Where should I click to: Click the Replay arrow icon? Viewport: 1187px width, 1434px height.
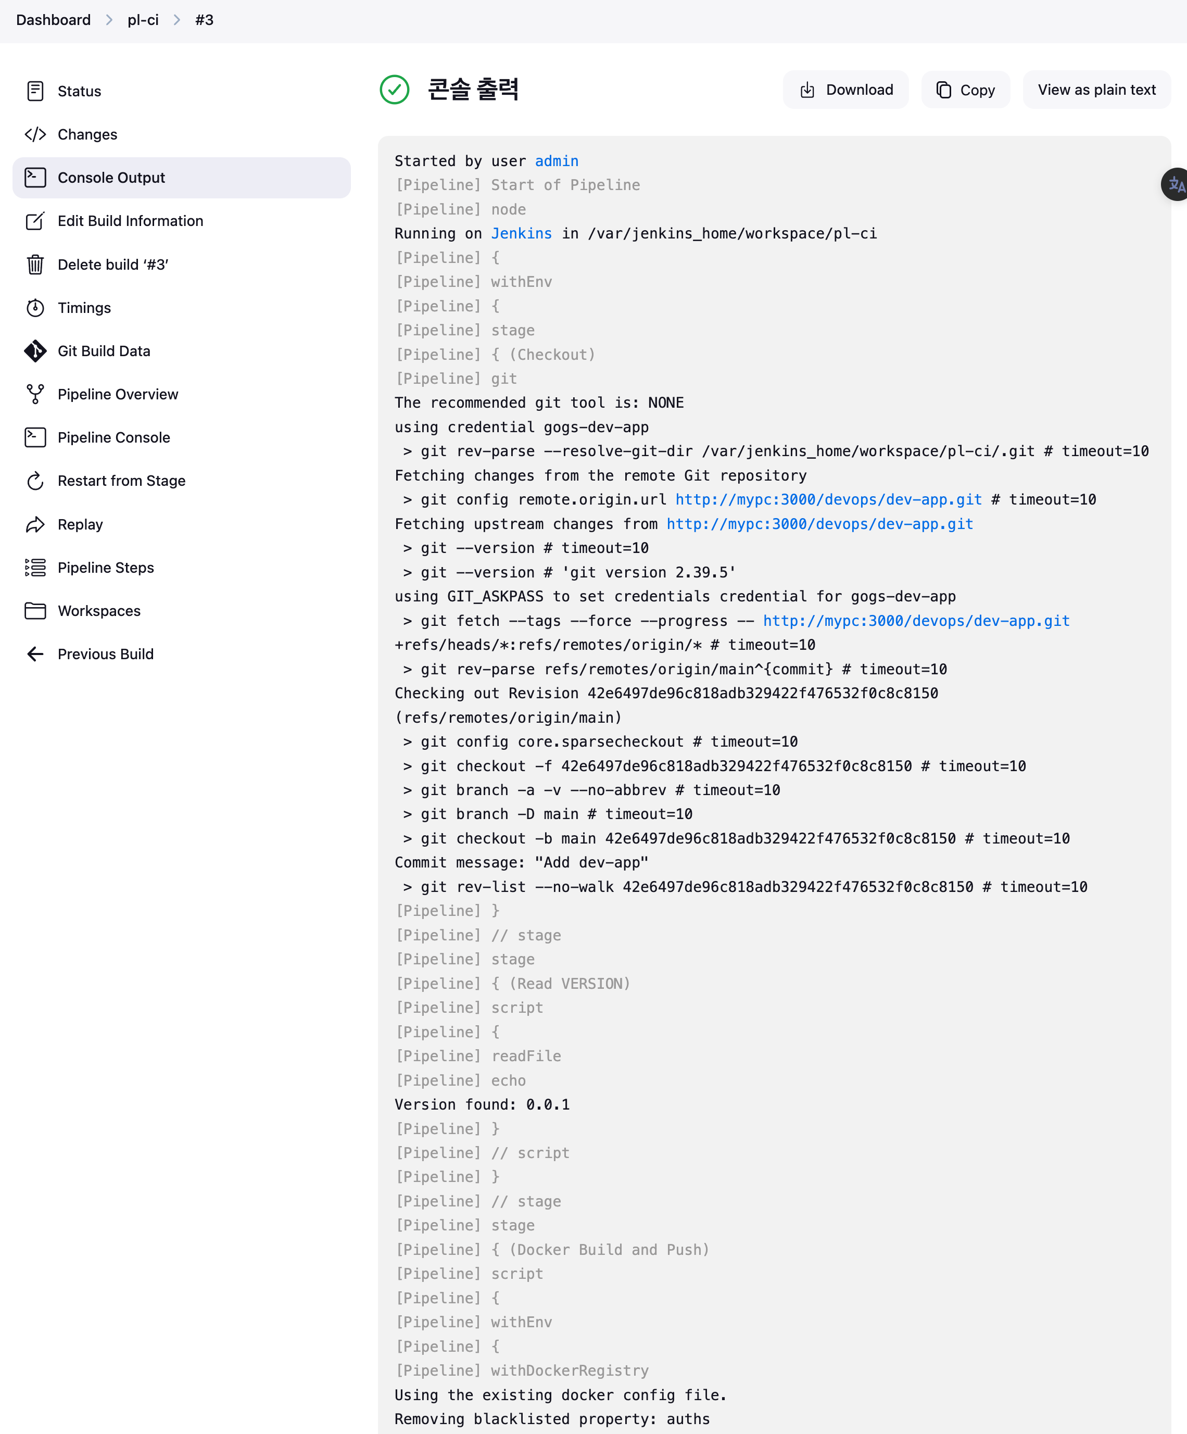35,524
